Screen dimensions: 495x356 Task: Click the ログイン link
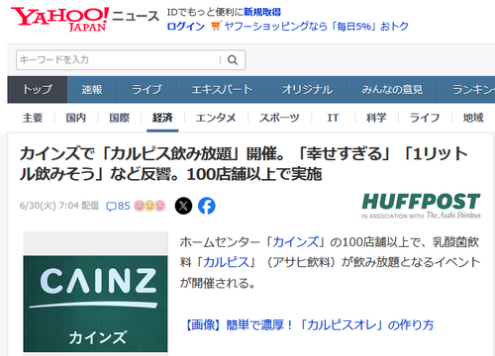click(x=186, y=26)
